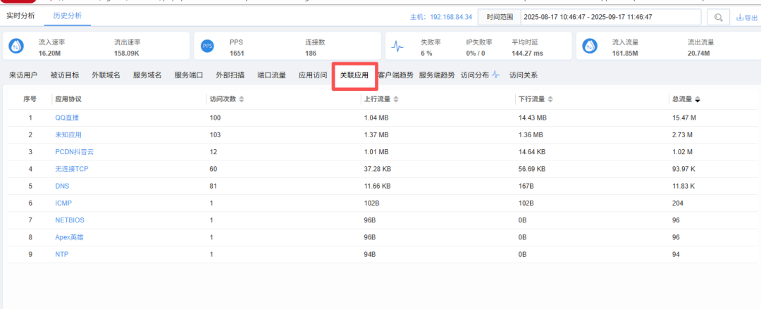Go to the 访问关系 tab
761x309 pixels.
click(x=524, y=75)
